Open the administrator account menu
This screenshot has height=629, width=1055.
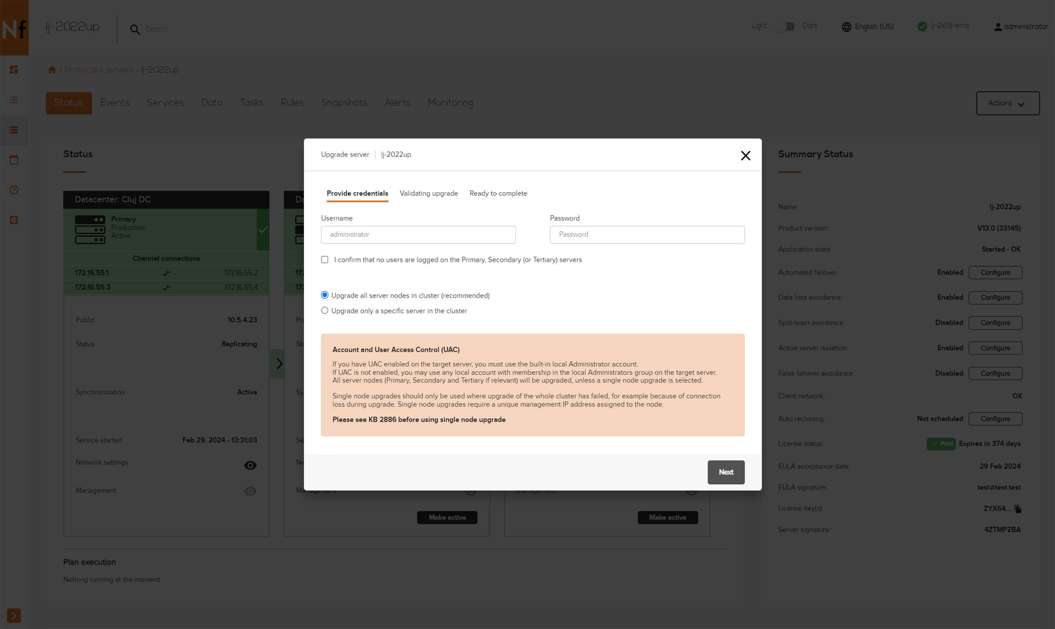1021,27
